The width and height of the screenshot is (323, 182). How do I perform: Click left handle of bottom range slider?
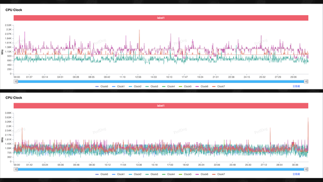(16, 169)
